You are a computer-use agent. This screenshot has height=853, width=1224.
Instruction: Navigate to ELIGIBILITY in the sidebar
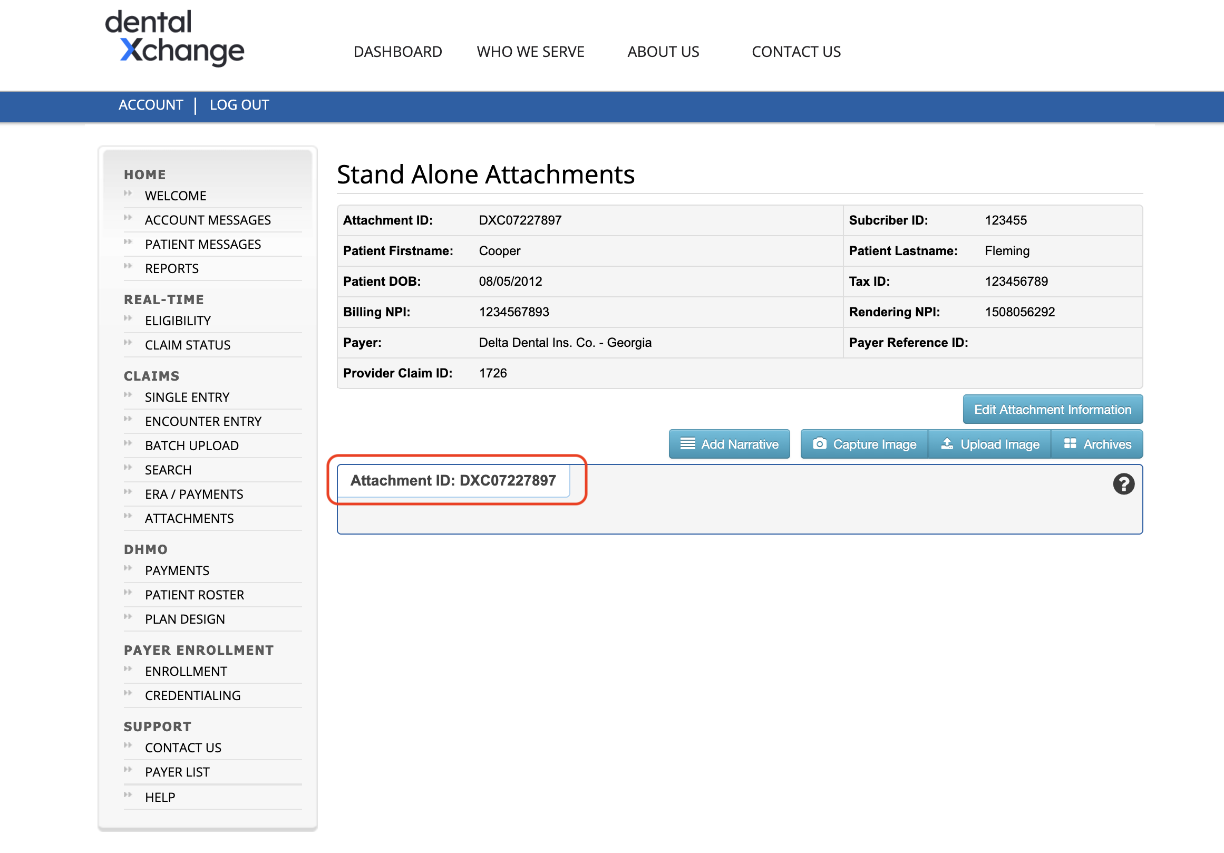[x=178, y=321]
